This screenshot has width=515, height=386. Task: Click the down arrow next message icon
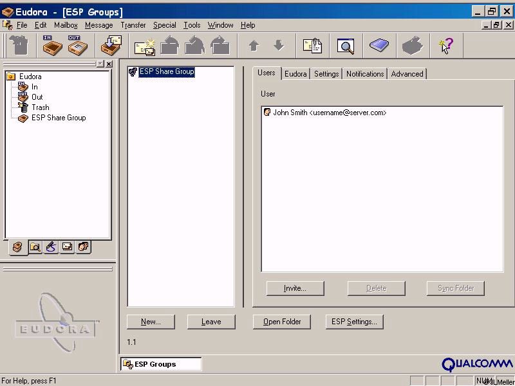pos(279,45)
